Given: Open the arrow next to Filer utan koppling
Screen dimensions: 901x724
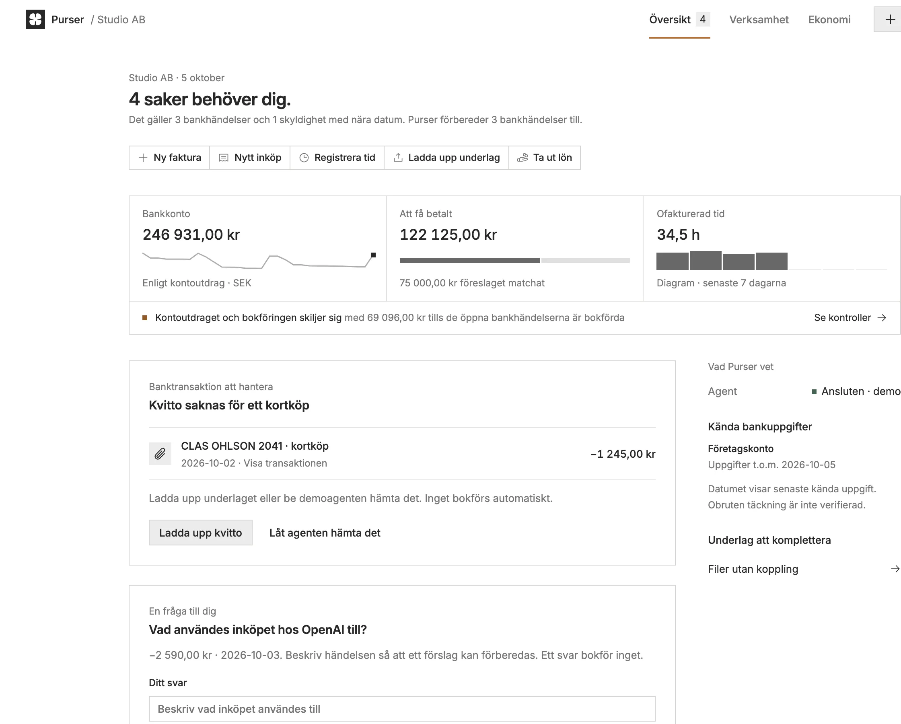Looking at the screenshot, I should [x=895, y=569].
